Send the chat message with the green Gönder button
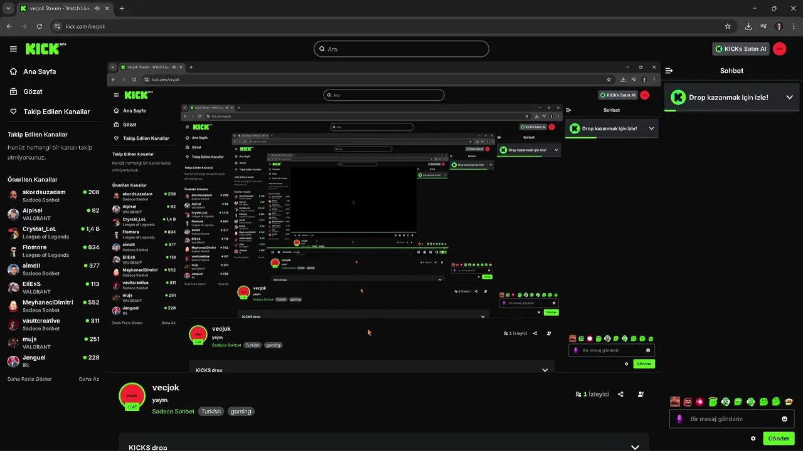Viewport: 803px width, 451px height. click(779, 438)
